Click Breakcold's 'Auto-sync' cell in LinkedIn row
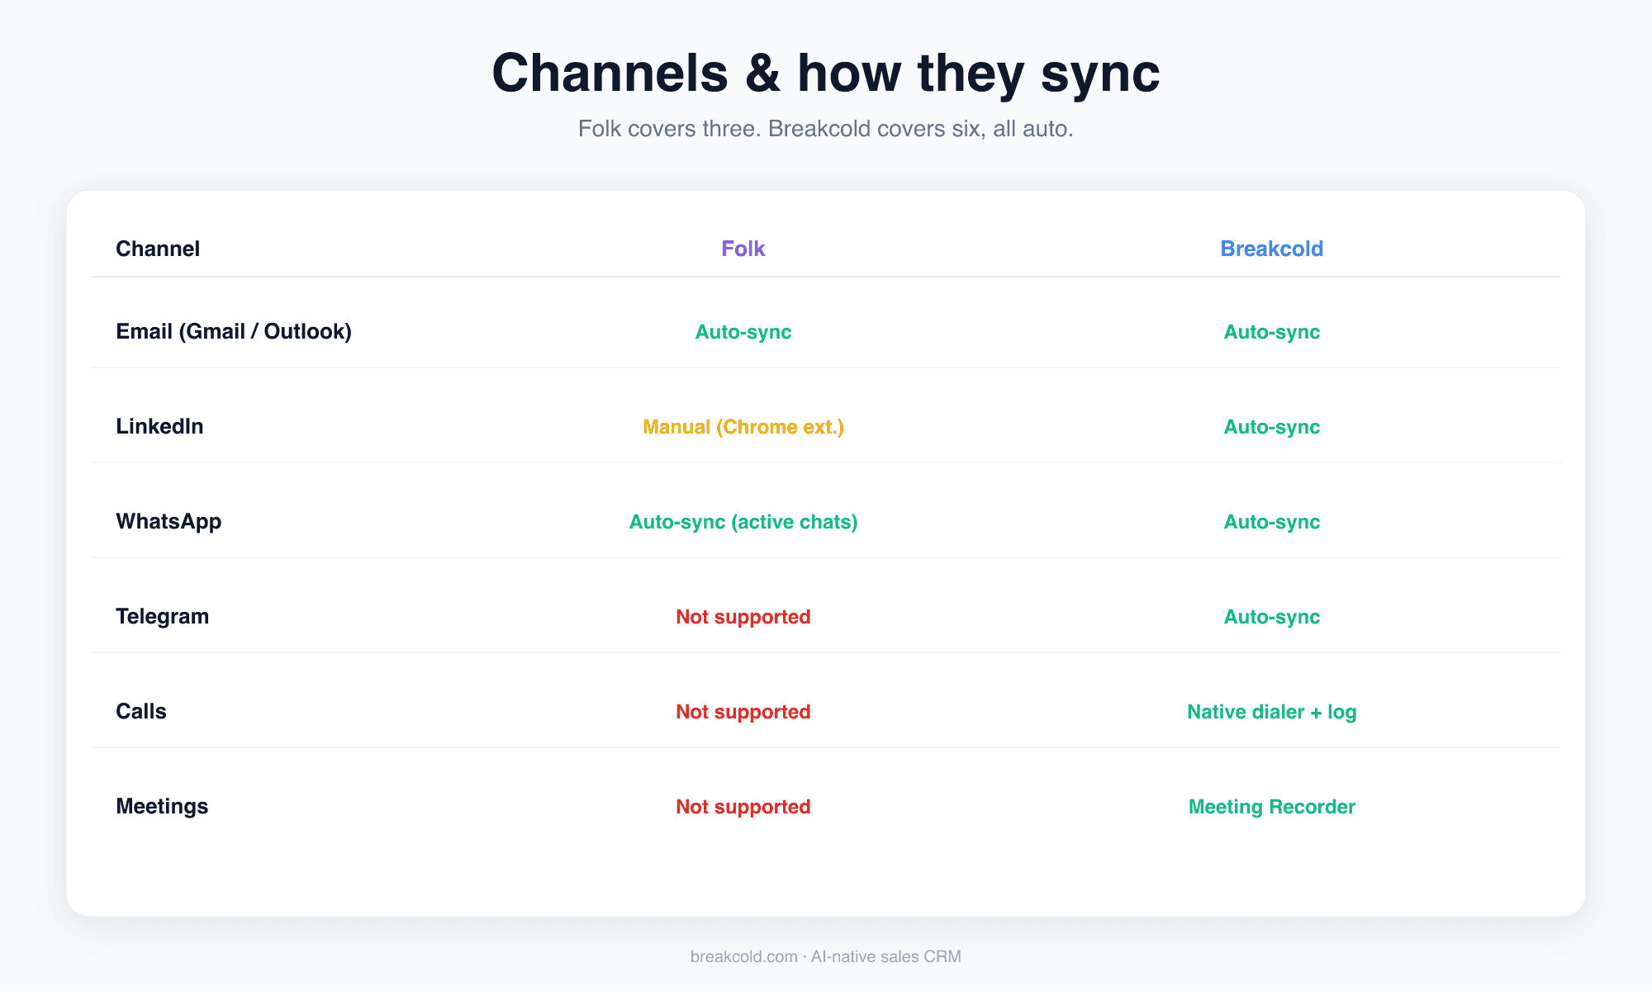 tap(1272, 427)
